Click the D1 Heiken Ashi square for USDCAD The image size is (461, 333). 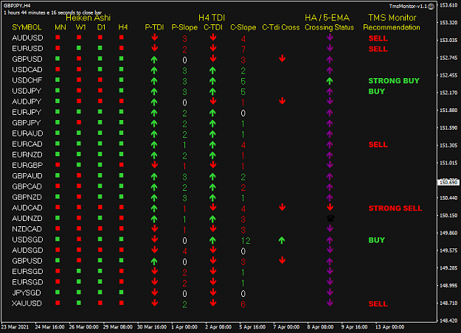(x=100, y=69)
